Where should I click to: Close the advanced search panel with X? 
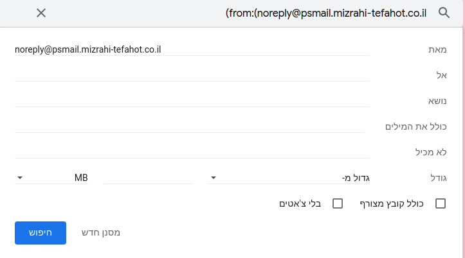point(41,13)
